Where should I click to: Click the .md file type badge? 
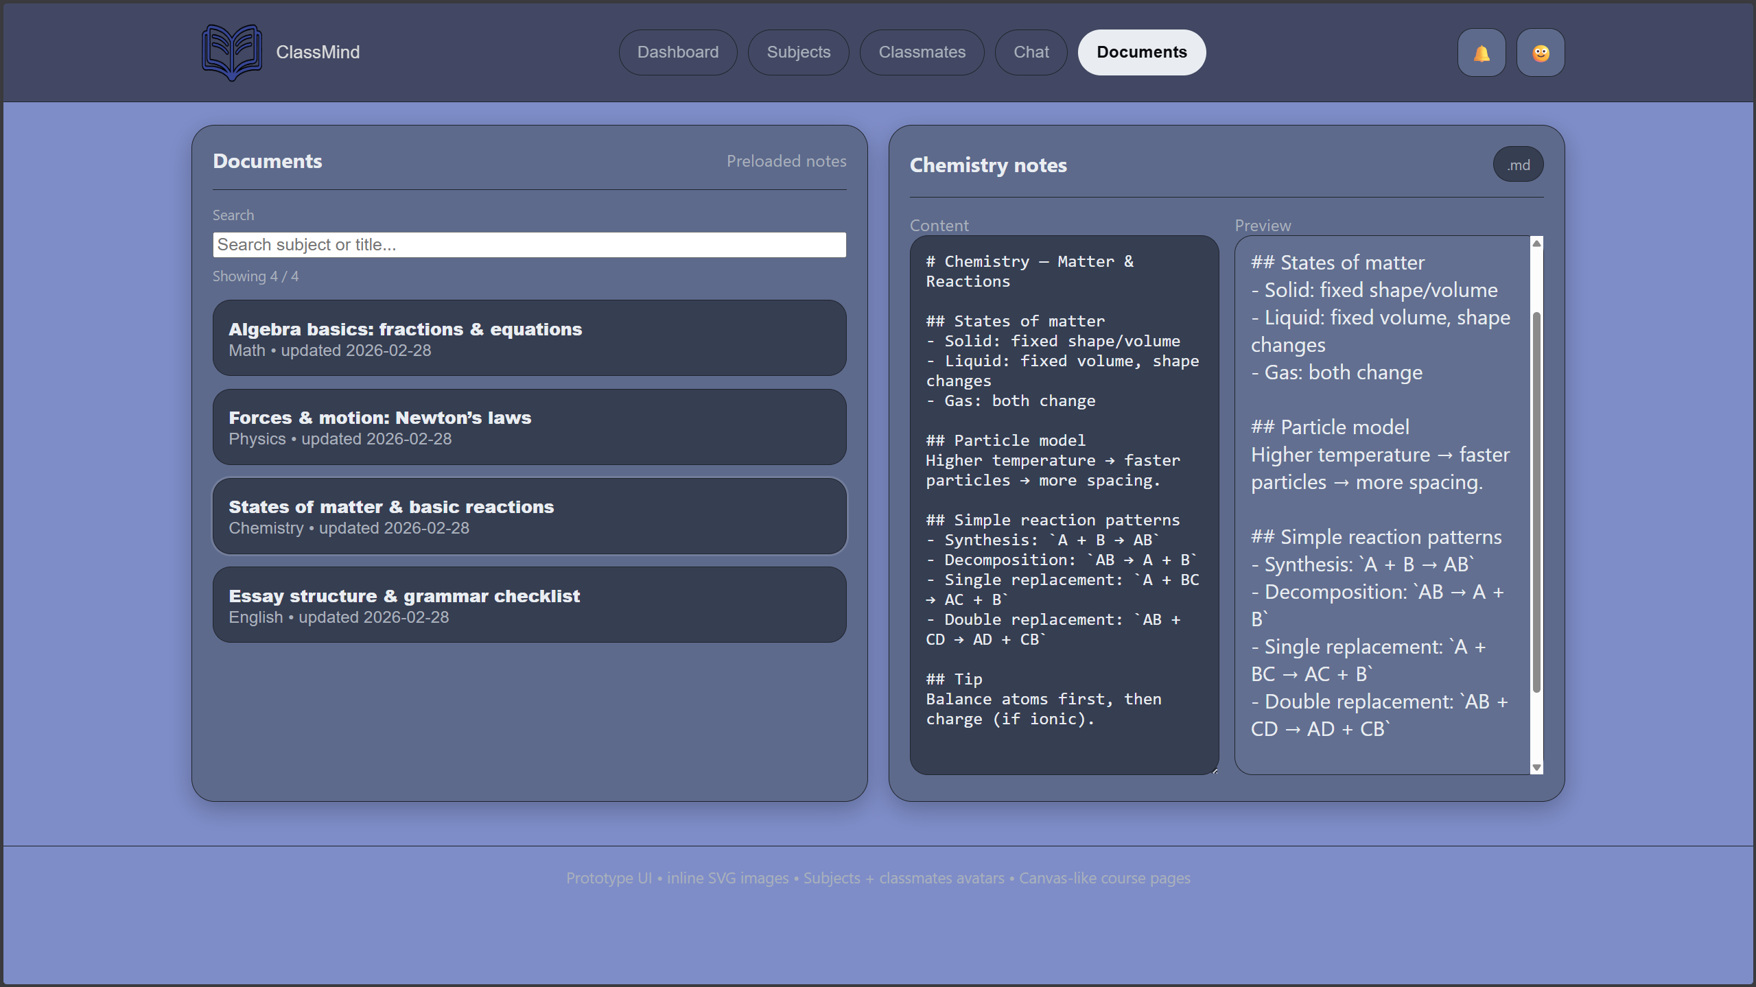coord(1517,165)
